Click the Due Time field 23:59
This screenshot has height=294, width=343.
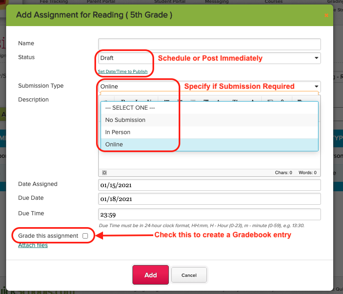click(209, 214)
